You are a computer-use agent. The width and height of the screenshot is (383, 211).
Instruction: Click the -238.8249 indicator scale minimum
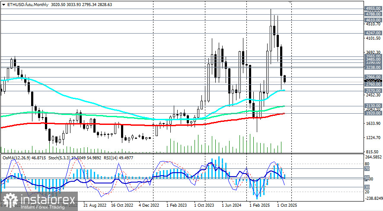[x=374, y=199]
